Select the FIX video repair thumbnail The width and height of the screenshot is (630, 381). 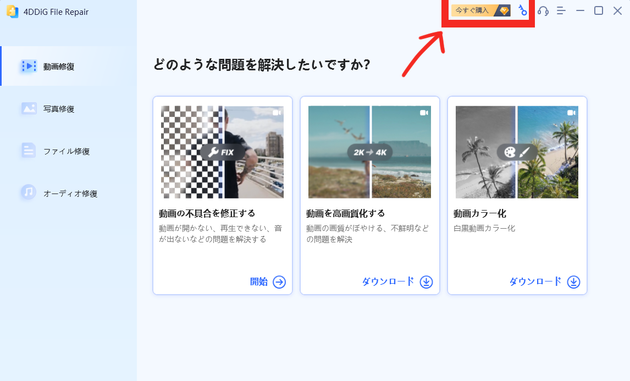pos(222,152)
